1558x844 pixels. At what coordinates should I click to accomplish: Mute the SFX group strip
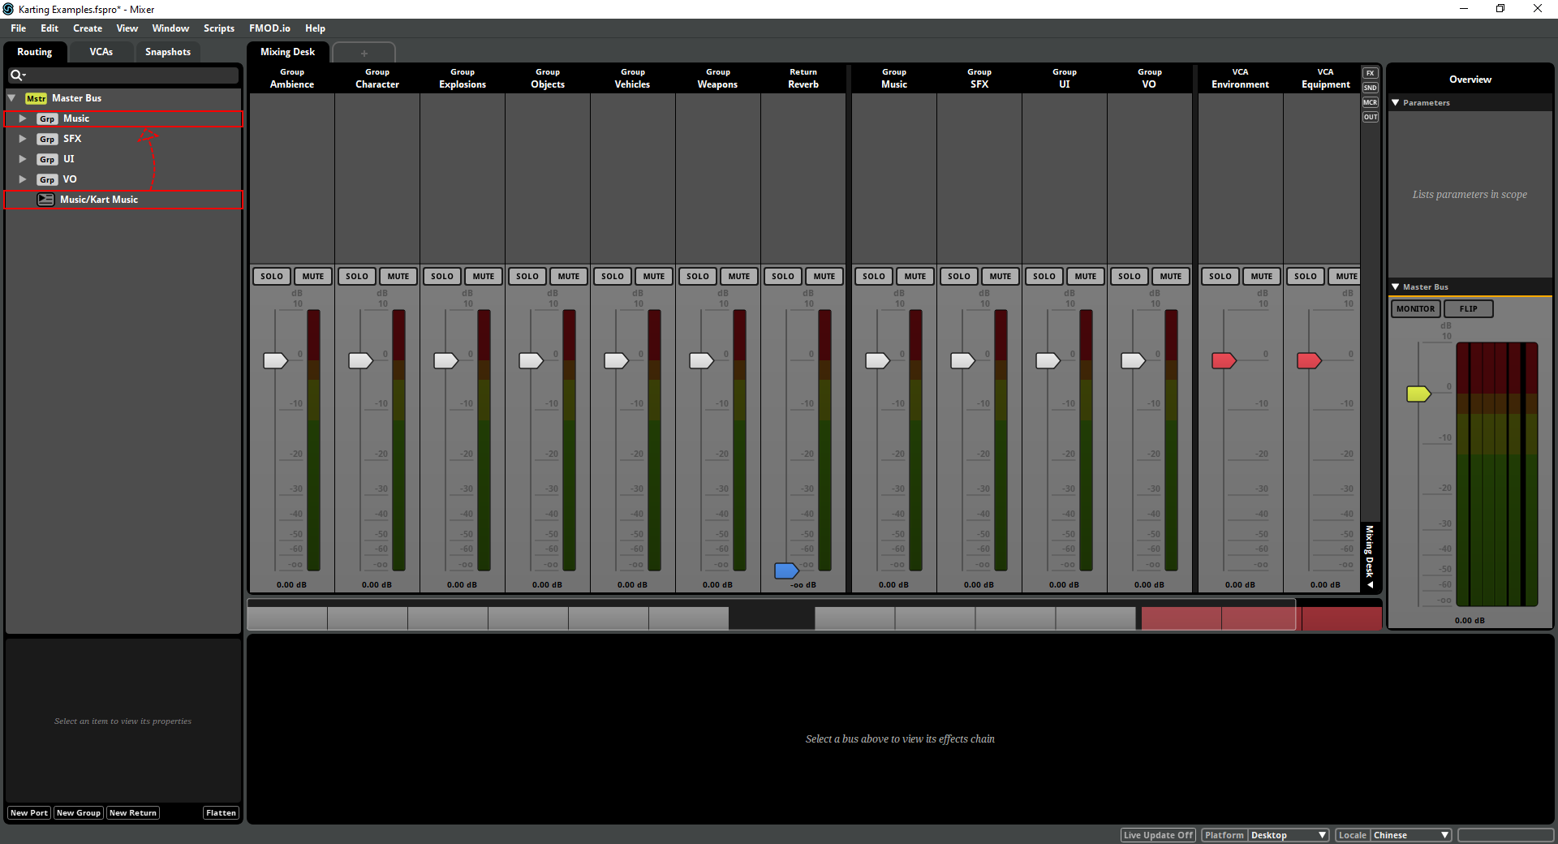tap(1000, 276)
